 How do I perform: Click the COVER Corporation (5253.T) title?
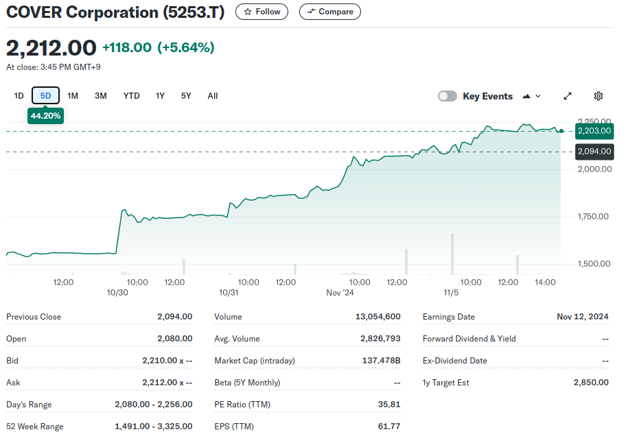115,12
